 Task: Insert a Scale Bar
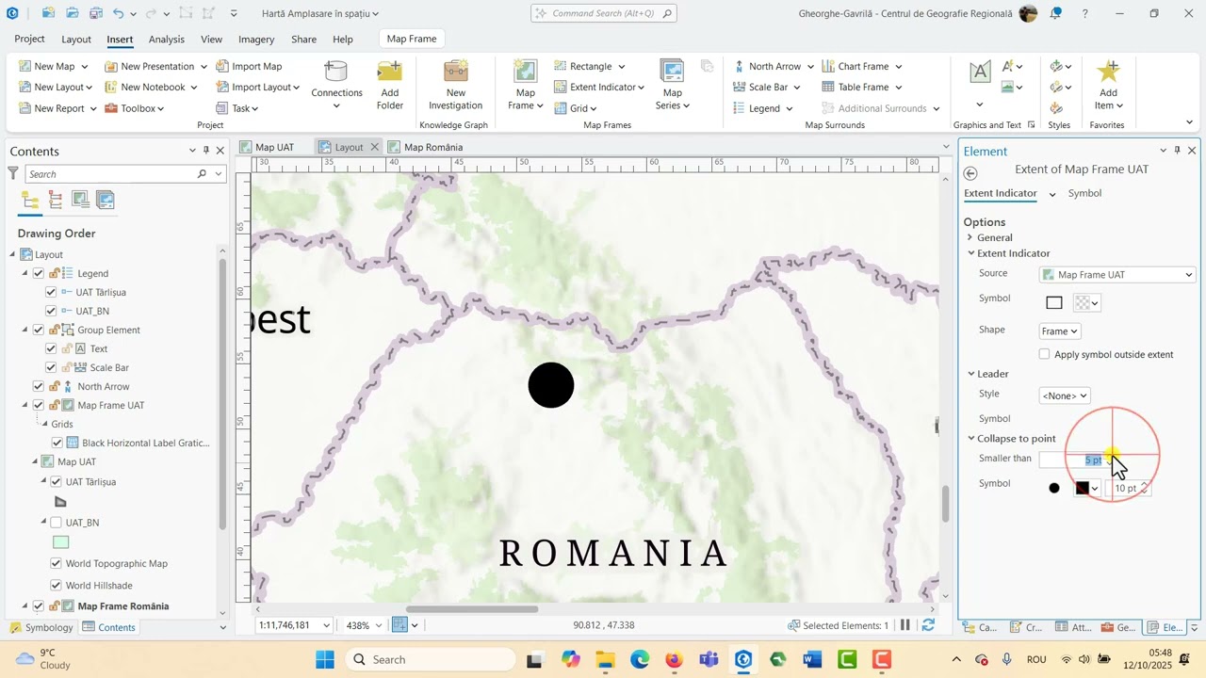point(766,87)
